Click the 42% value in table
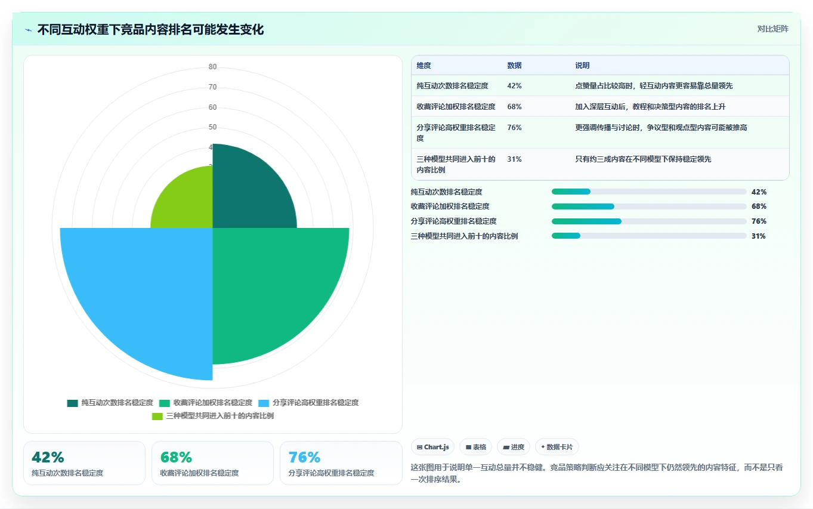Screen dimensions: 813x509 [514, 86]
